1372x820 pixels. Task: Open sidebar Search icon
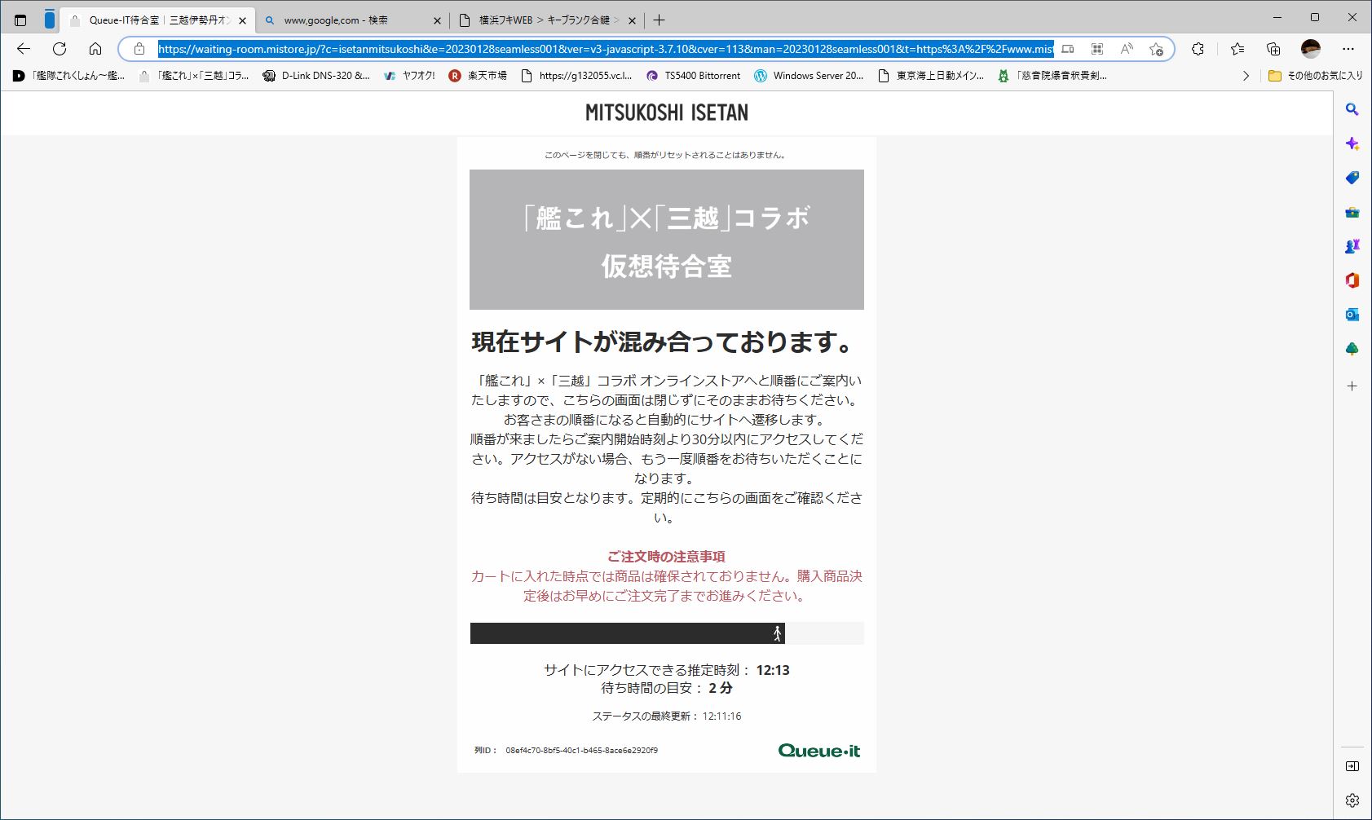coord(1352,109)
